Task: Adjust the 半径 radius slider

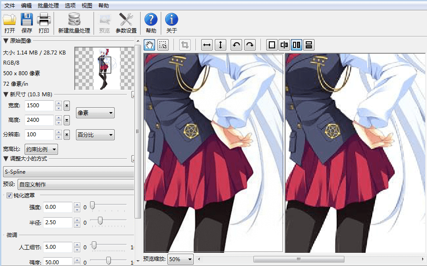Action: point(100,221)
